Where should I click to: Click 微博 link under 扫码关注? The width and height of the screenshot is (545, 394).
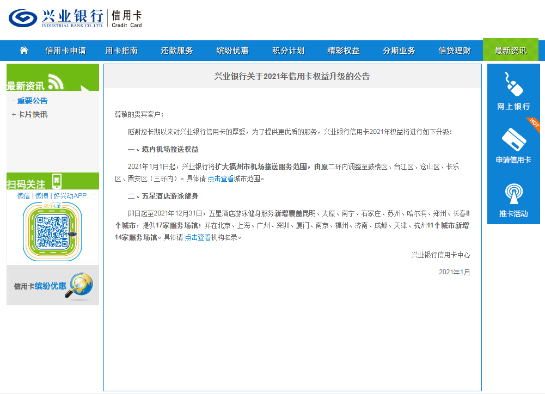pos(42,196)
